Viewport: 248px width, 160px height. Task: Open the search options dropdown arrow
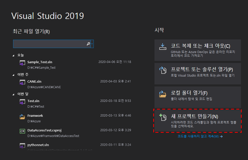tap(92, 44)
